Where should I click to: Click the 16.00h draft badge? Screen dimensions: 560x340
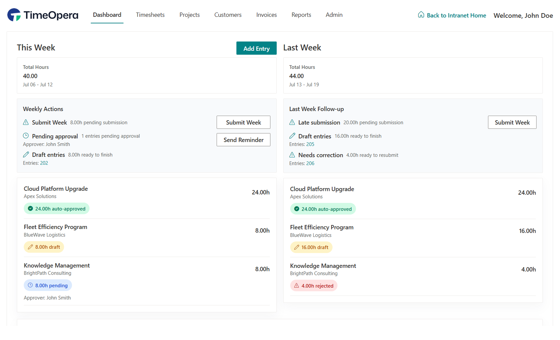coord(311,247)
